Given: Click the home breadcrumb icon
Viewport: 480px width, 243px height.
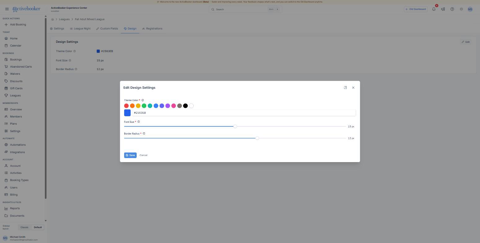Looking at the screenshot, I should coord(52,19).
